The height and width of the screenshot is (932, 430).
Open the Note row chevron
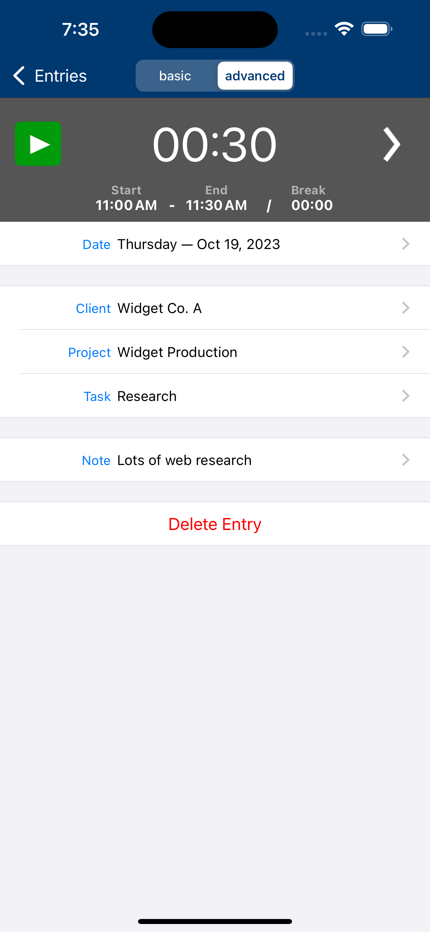pyautogui.click(x=405, y=460)
